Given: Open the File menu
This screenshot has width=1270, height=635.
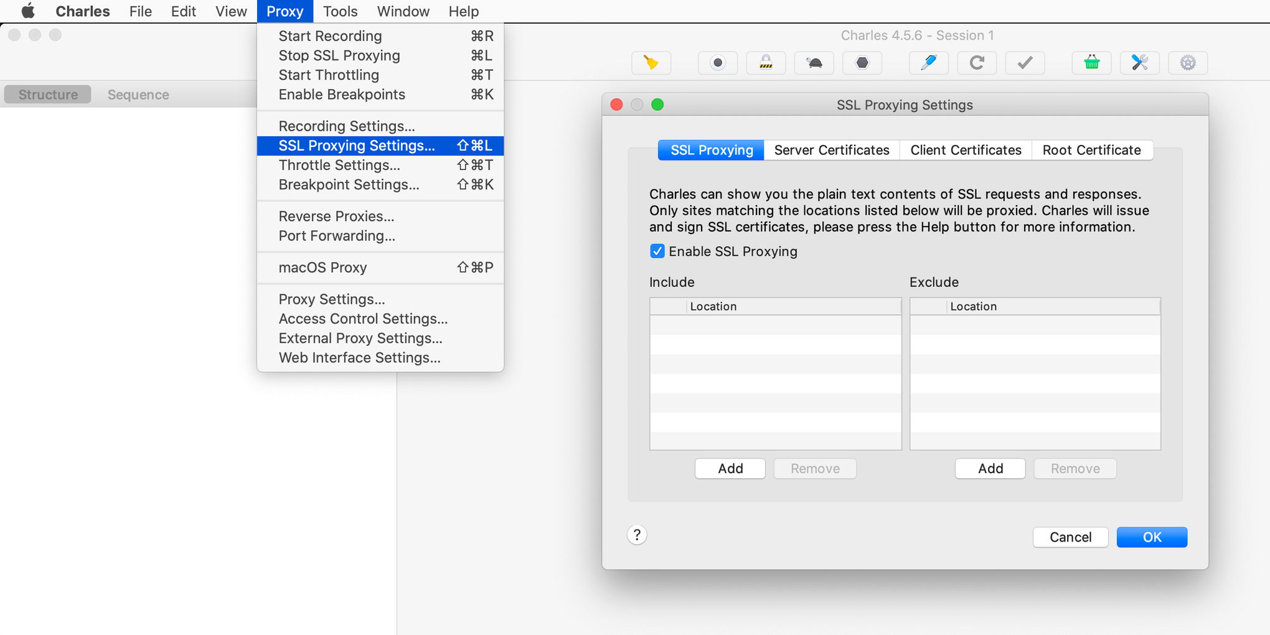Looking at the screenshot, I should coord(141,11).
